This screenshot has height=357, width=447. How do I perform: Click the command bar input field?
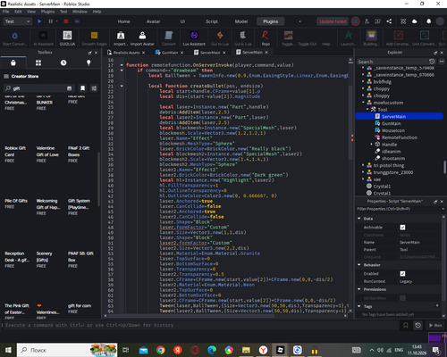click(200, 325)
